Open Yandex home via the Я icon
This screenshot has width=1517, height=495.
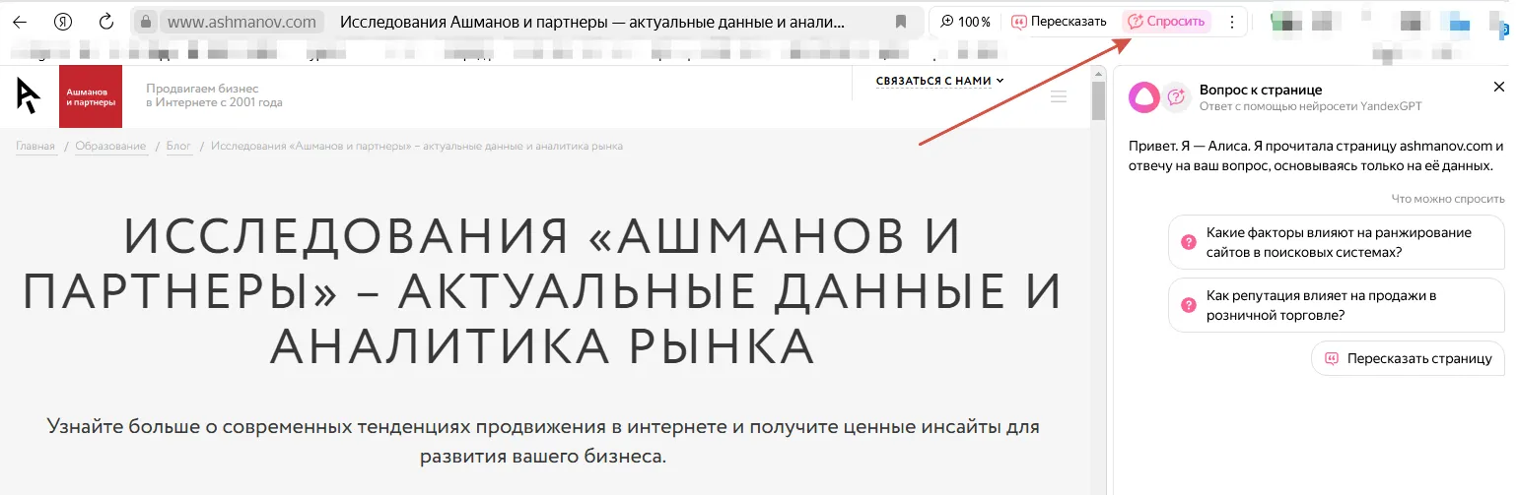pos(63,22)
